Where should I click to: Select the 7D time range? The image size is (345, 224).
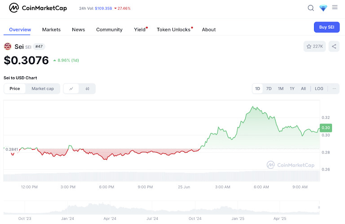[x=269, y=88]
